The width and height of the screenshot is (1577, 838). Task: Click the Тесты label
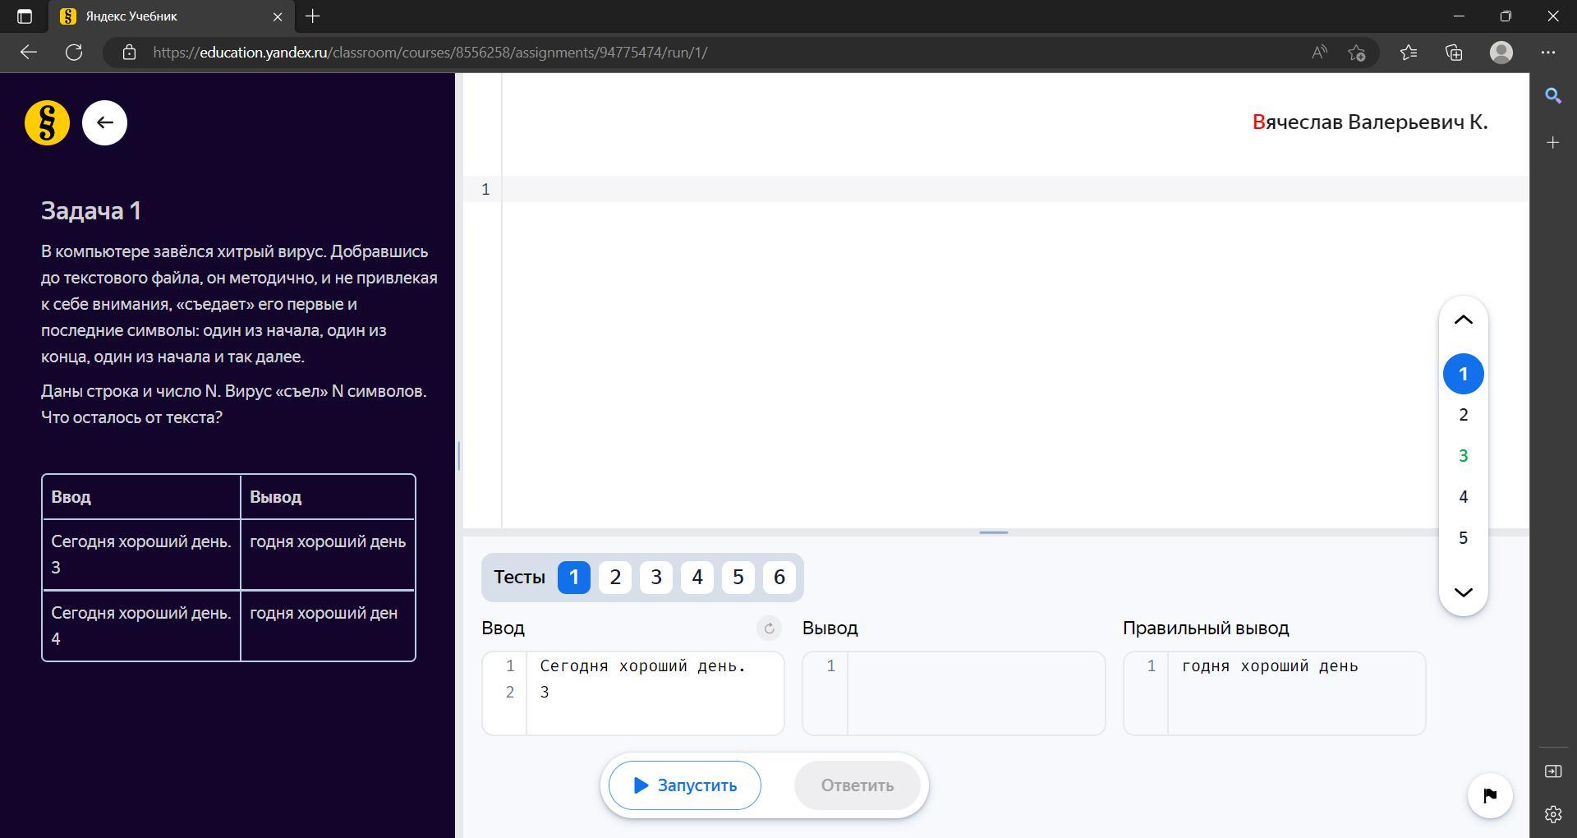click(519, 578)
